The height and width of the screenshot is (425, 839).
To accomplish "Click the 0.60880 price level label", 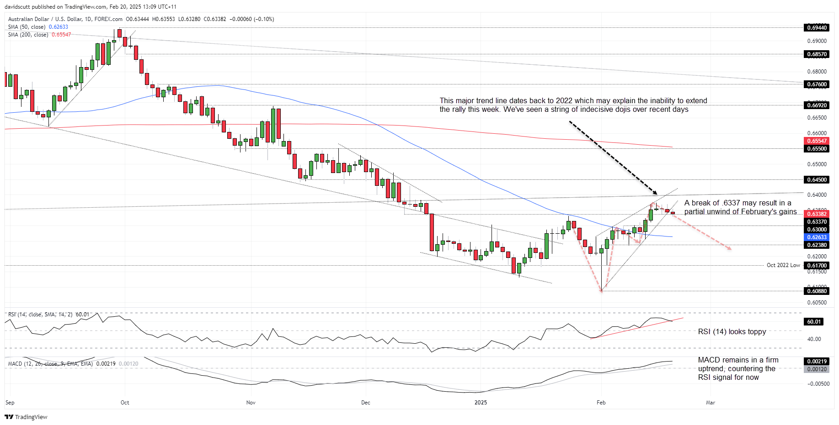I will click(x=817, y=291).
